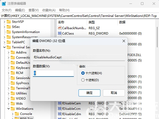Viewport: 159px width, 119px height.
Task: Click the SystemInformation folder icon
Action: click(x=9, y=32)
